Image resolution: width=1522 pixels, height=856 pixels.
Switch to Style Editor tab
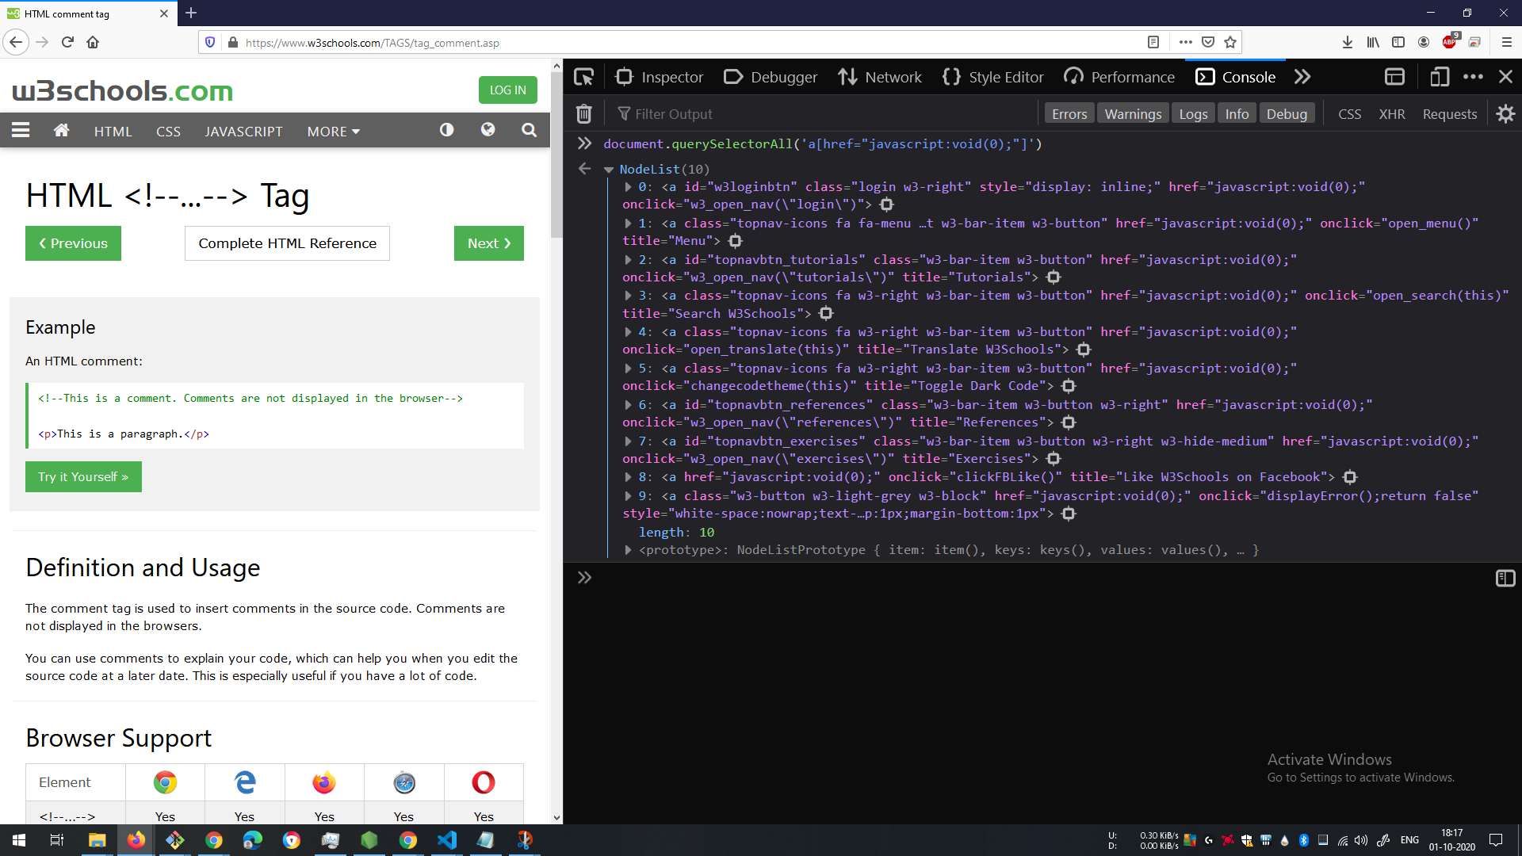click(993, 77)
